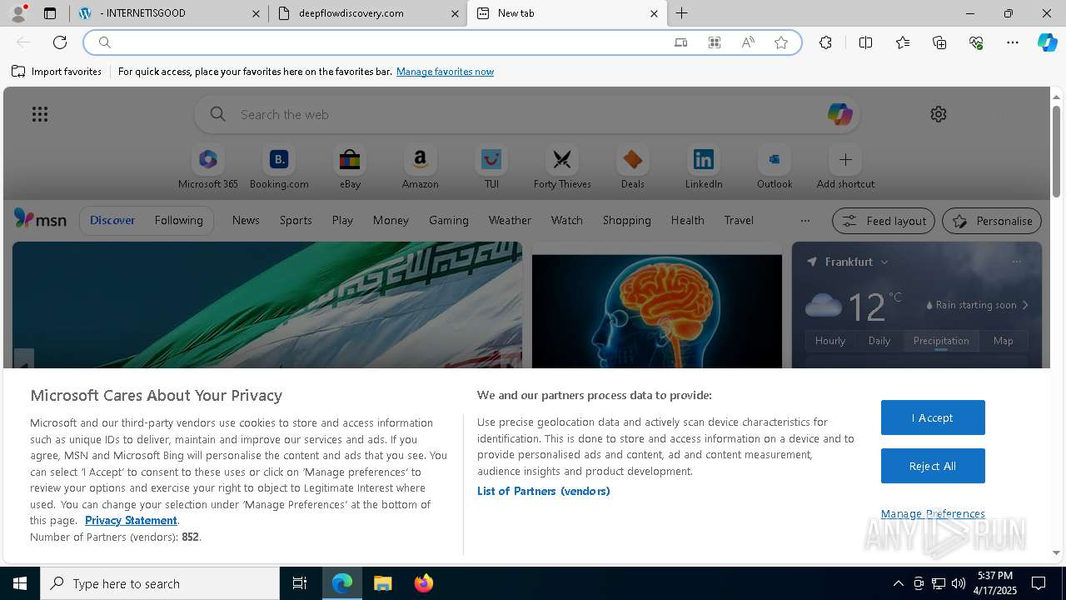Switch to the deepflowdiscovery.com tab
Viewport: 1066px width, 600px height.
367,13
